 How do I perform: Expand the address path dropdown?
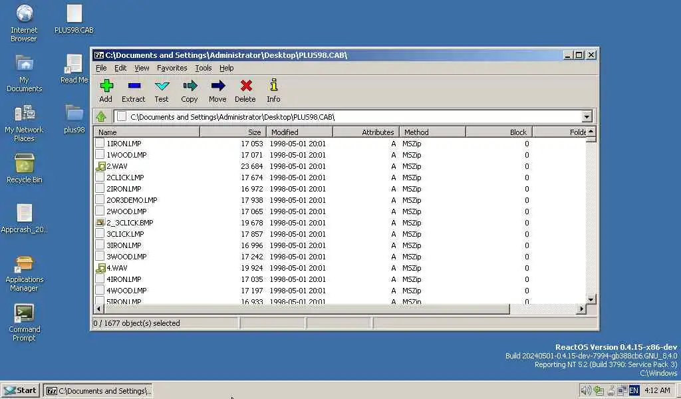coord(587,116)
